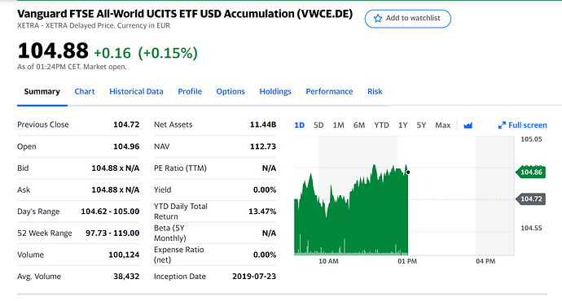Open the Risk tab

click(x=375, y=92)
